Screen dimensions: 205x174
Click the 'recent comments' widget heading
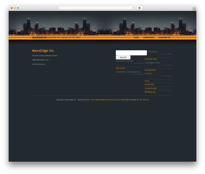(x=128, y=72)
